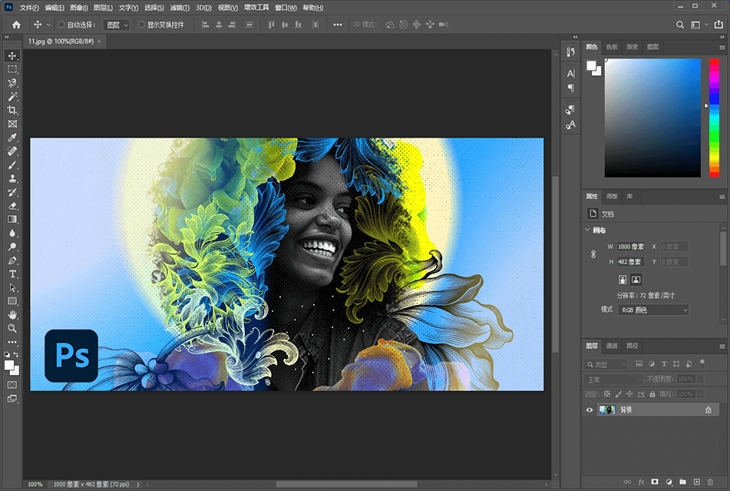
Task: Open the 图层 auto-select dropdown
Action: [x=117, y=25]
